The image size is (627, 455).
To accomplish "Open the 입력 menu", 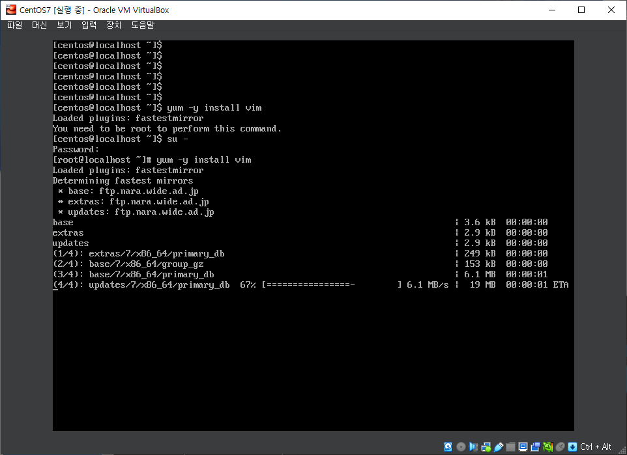I will pyautogui.click(x=88, y=25).
